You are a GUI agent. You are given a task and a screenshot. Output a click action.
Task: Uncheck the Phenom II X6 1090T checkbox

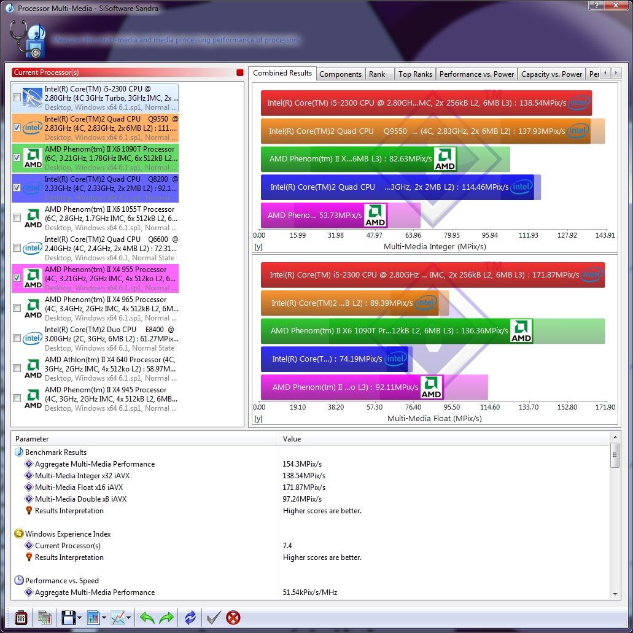pos(17,157)
